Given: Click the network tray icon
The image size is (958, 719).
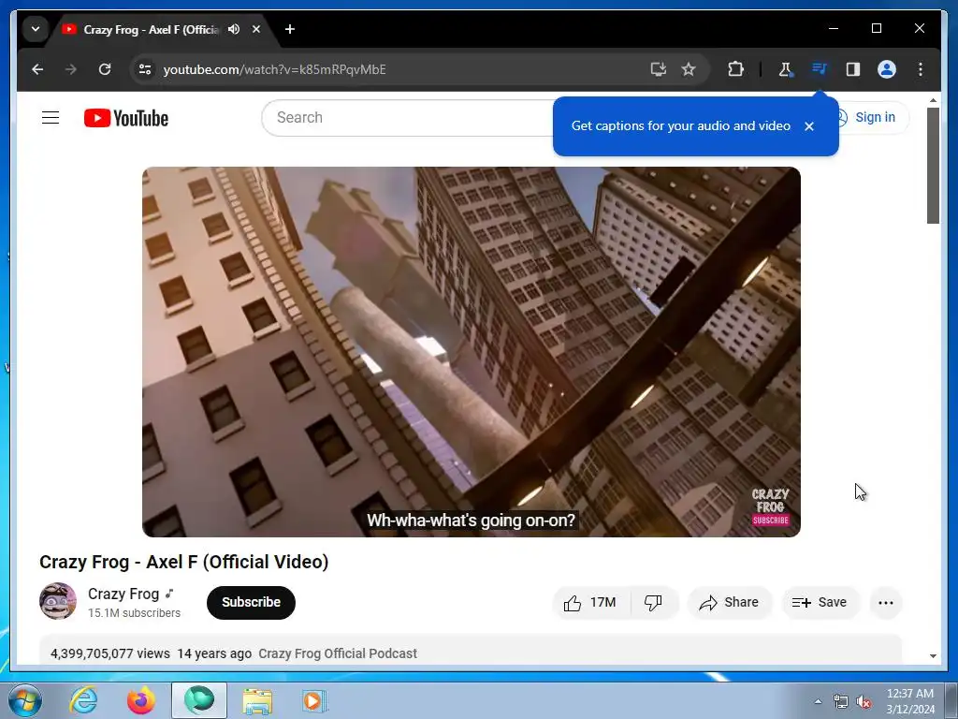Looking at the screenshot, I should [841, 702].
